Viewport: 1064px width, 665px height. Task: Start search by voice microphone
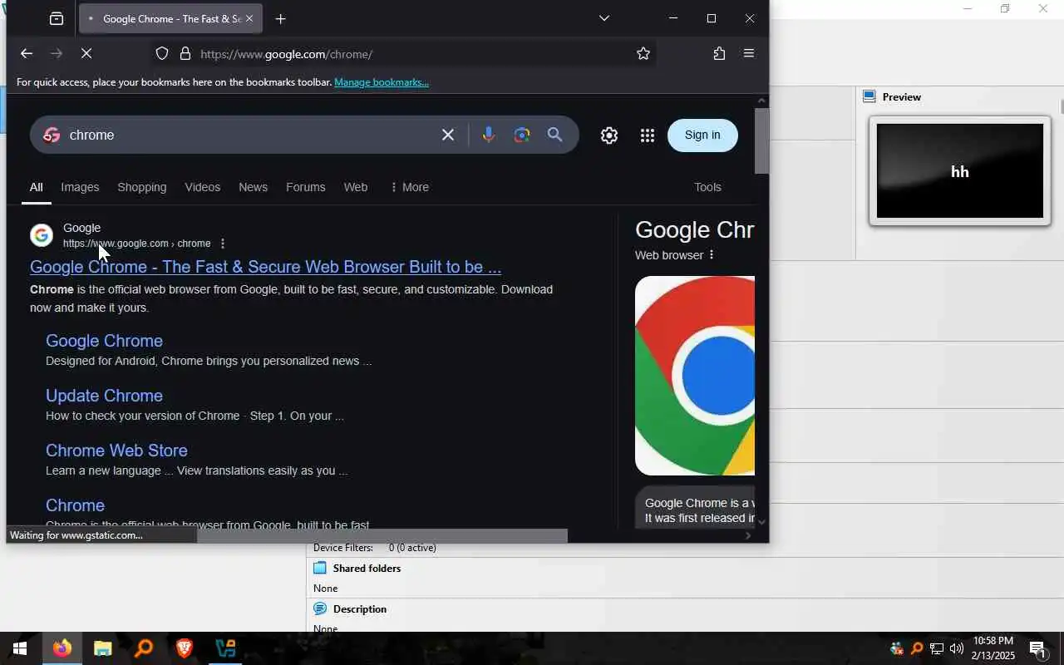[489, 135]
